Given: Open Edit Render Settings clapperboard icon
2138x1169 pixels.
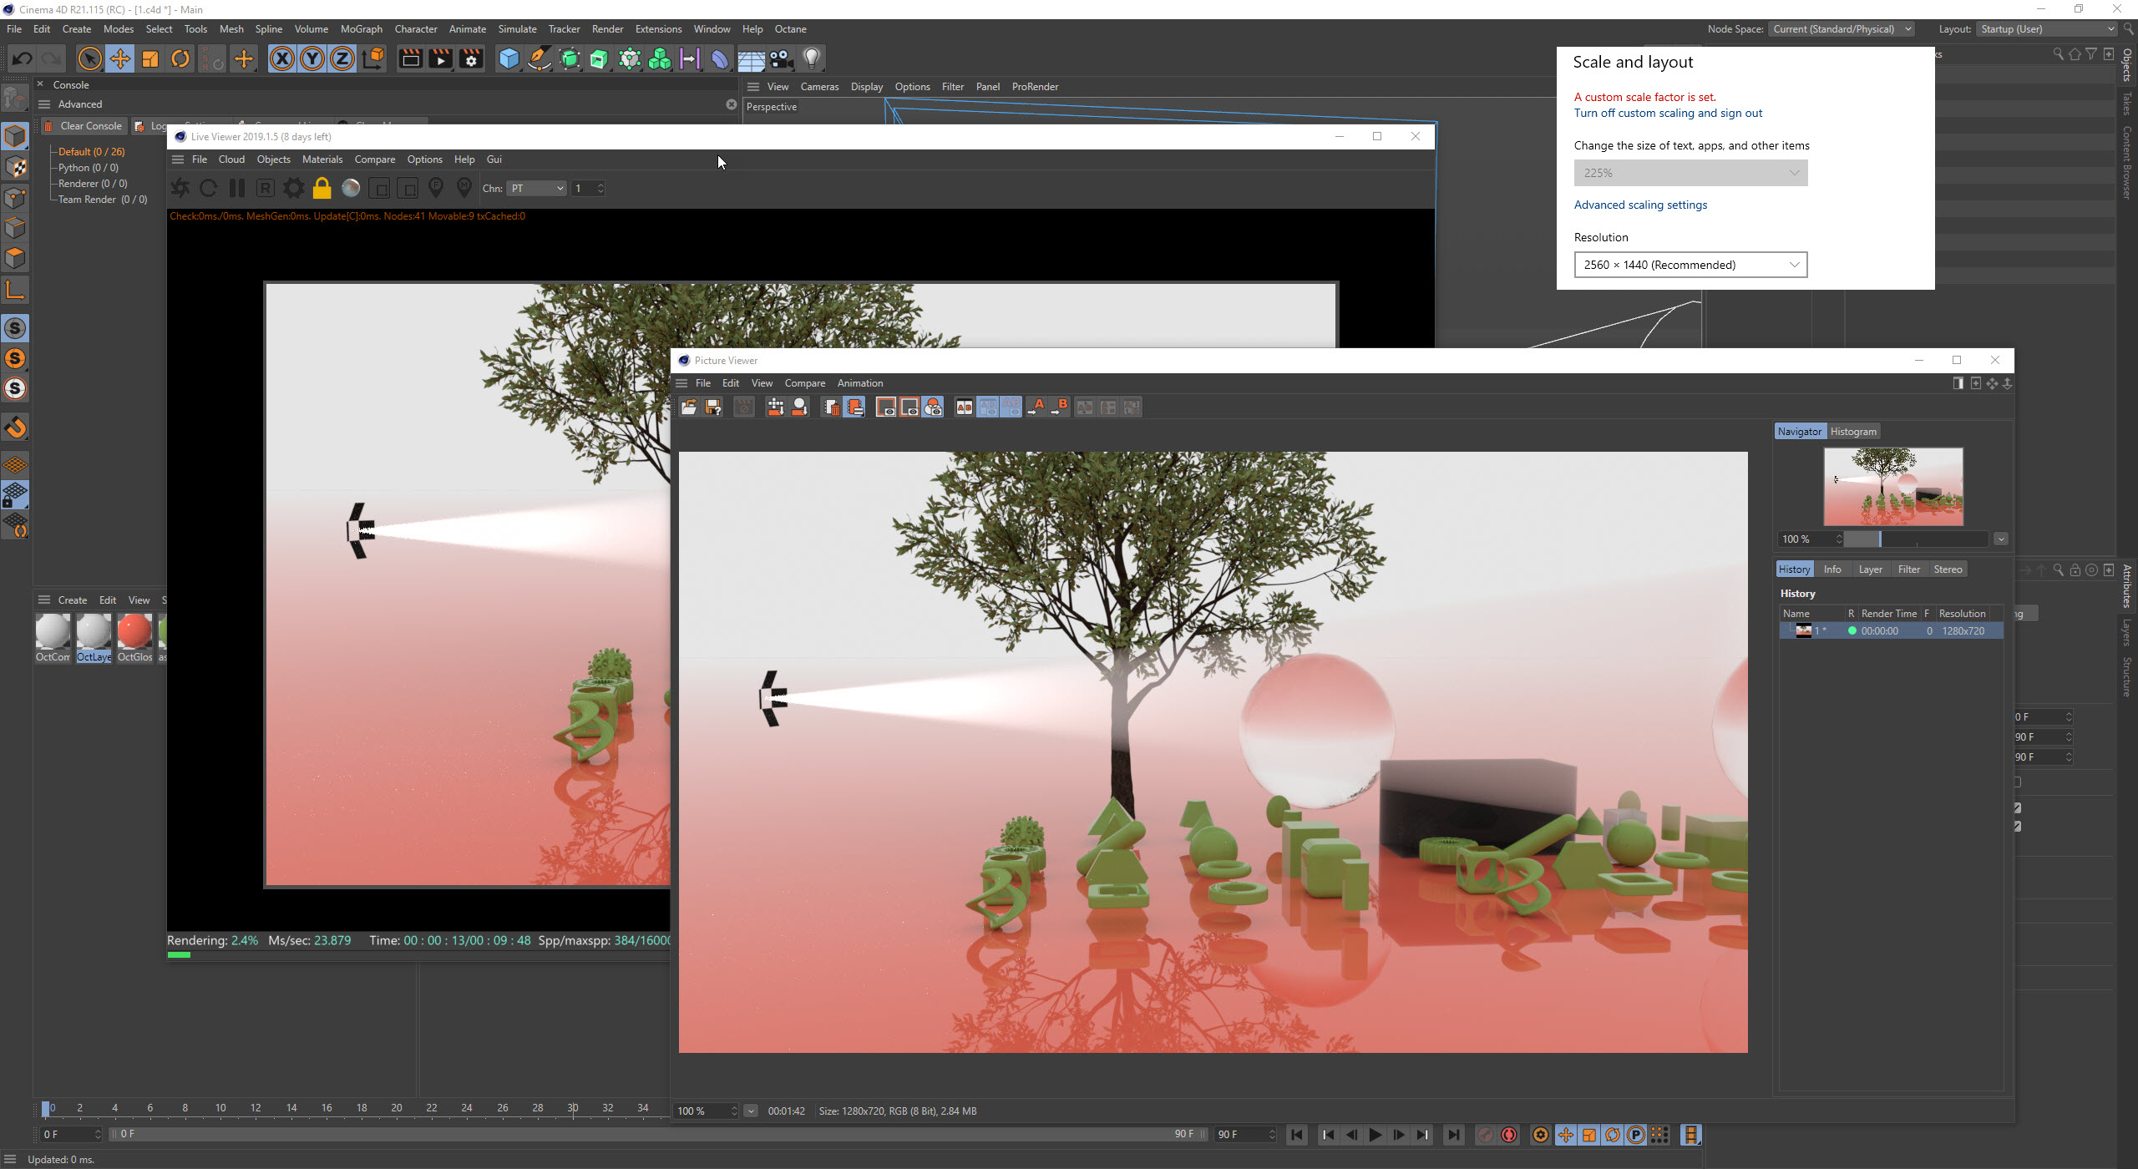Looking at the screenshot, I should click(x=471, y=58).
